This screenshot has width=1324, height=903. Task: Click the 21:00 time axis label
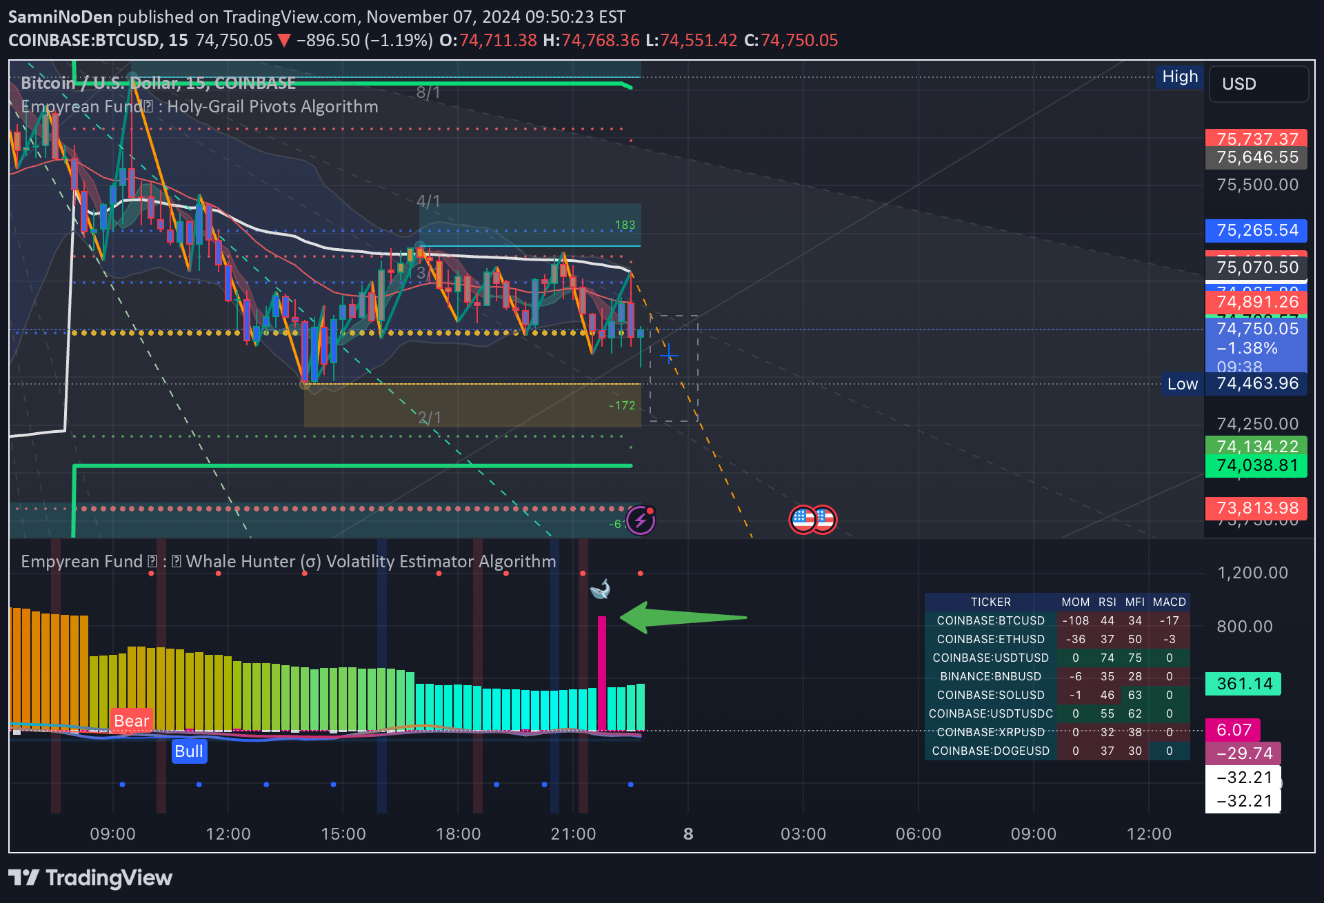574,833
